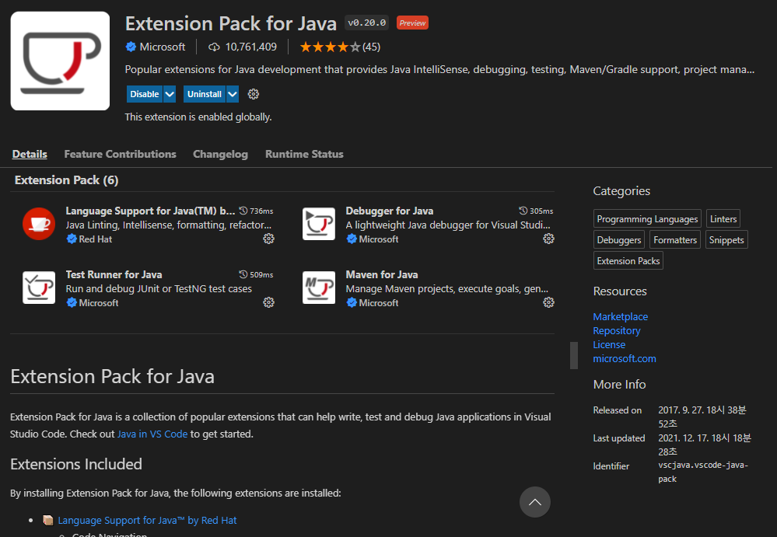Click the install count cloud download icon
This screenshot has height=537, width=777.
pos(214,47)
